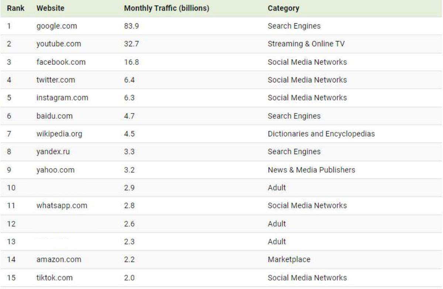The height and width of the screenshot is (289, 443).
Task: Select baidu.com in the table
Action: click(54, 116)
